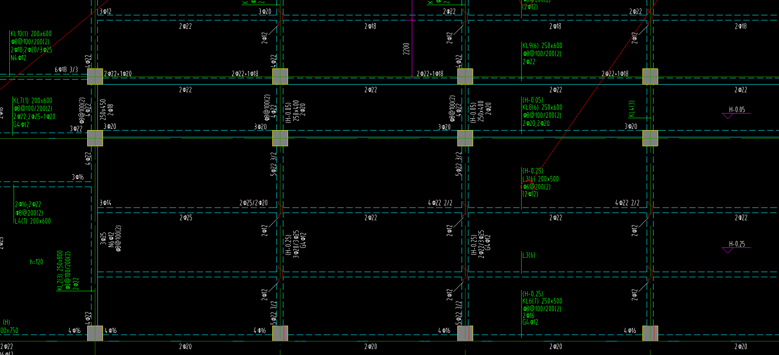Click the "(H-0.05)" text above KL8(6)
Screen dimensions: 779x355
click(533, 100)
